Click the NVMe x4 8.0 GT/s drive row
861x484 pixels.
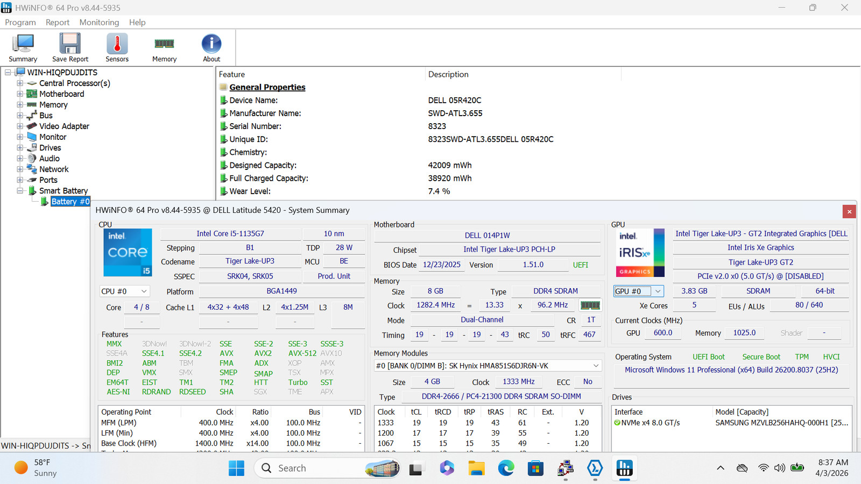[x=732, y=423]
